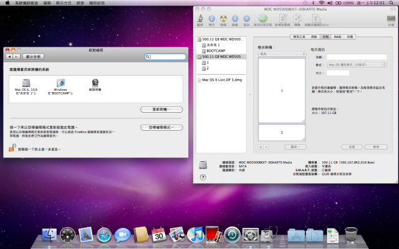Open the Apple menu
This screenshot has height=249, width=399.
[7, 2]
